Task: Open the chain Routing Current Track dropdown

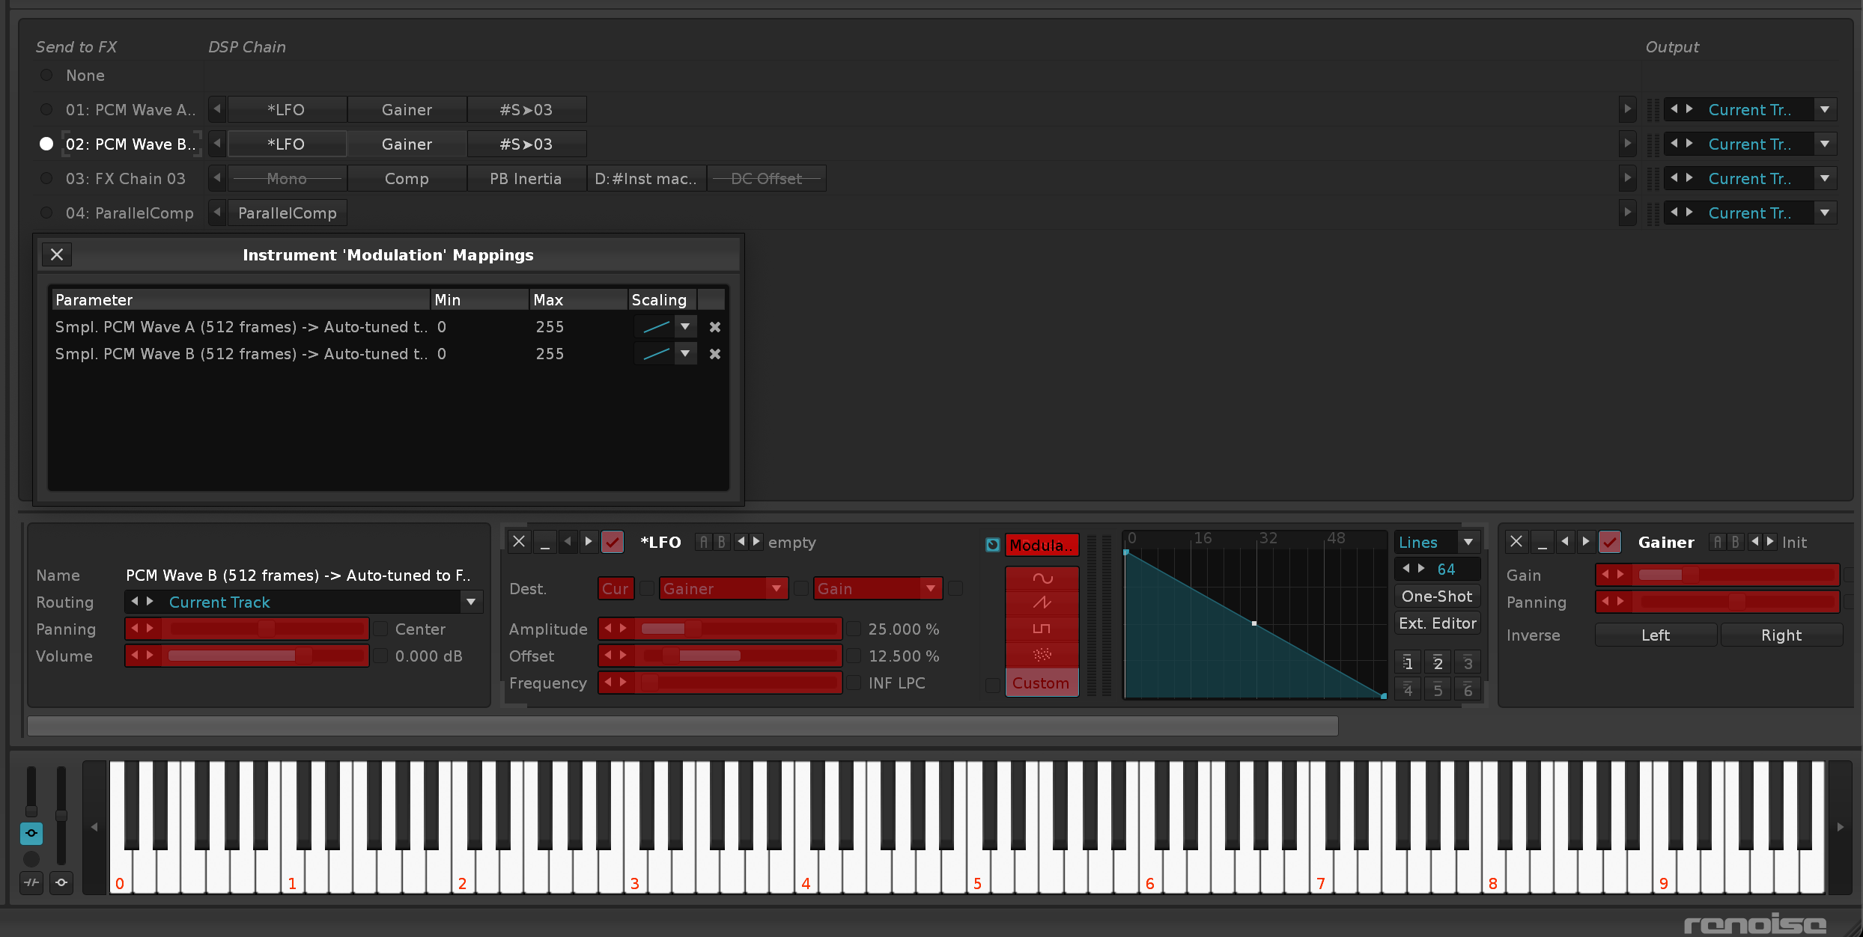Action: [471, 602]
